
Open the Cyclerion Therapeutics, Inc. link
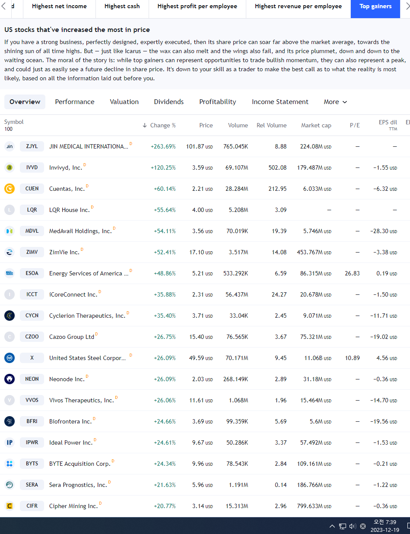[87, 316]
